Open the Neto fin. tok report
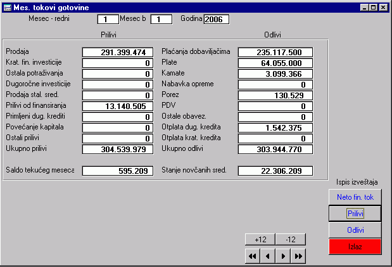This screenshot has width=392, height=267. [355, 197]
